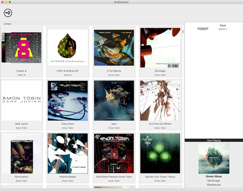Viewport: 243px width, 192px height.
Task: Open the Foley Room album cover
Action: (x=68, y=100)
